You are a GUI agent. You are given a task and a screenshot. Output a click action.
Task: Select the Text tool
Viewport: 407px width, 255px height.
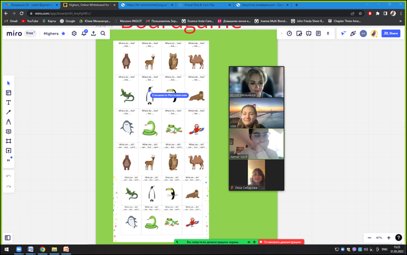click(8, 103)
